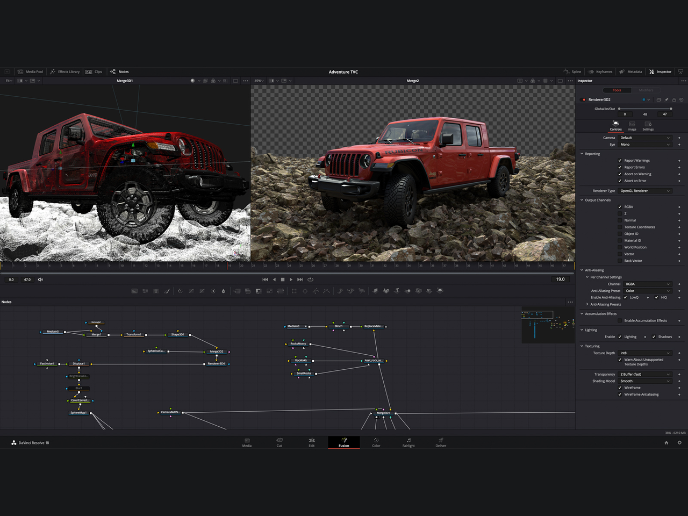Enable the Z output channel checkbox
Viewport: 688px width, 516px height.
620,213
